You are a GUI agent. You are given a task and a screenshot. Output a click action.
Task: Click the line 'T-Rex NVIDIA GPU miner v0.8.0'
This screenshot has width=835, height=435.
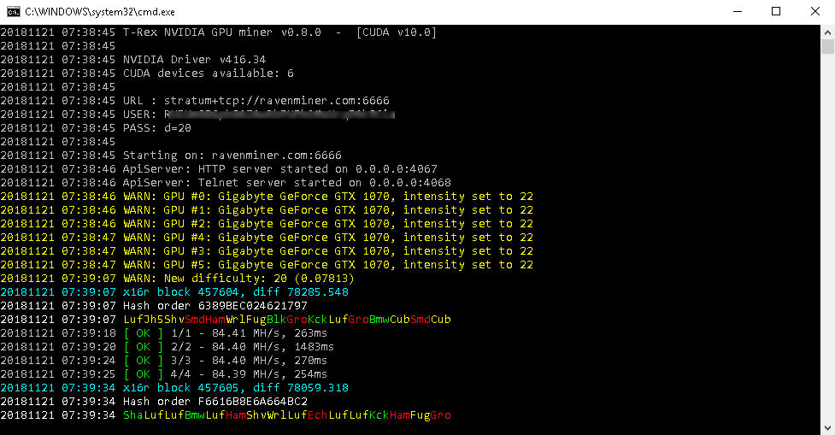pos(222,32)
